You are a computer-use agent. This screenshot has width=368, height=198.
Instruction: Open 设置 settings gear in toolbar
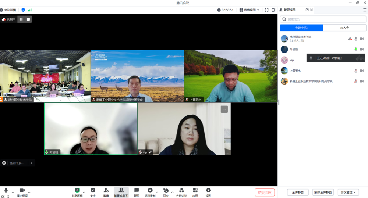[208, 192]
